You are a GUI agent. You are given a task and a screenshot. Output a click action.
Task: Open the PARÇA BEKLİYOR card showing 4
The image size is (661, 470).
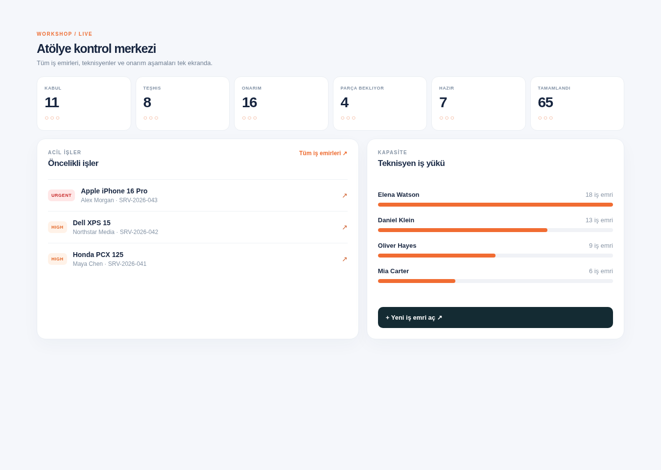(x=380, y=103)
